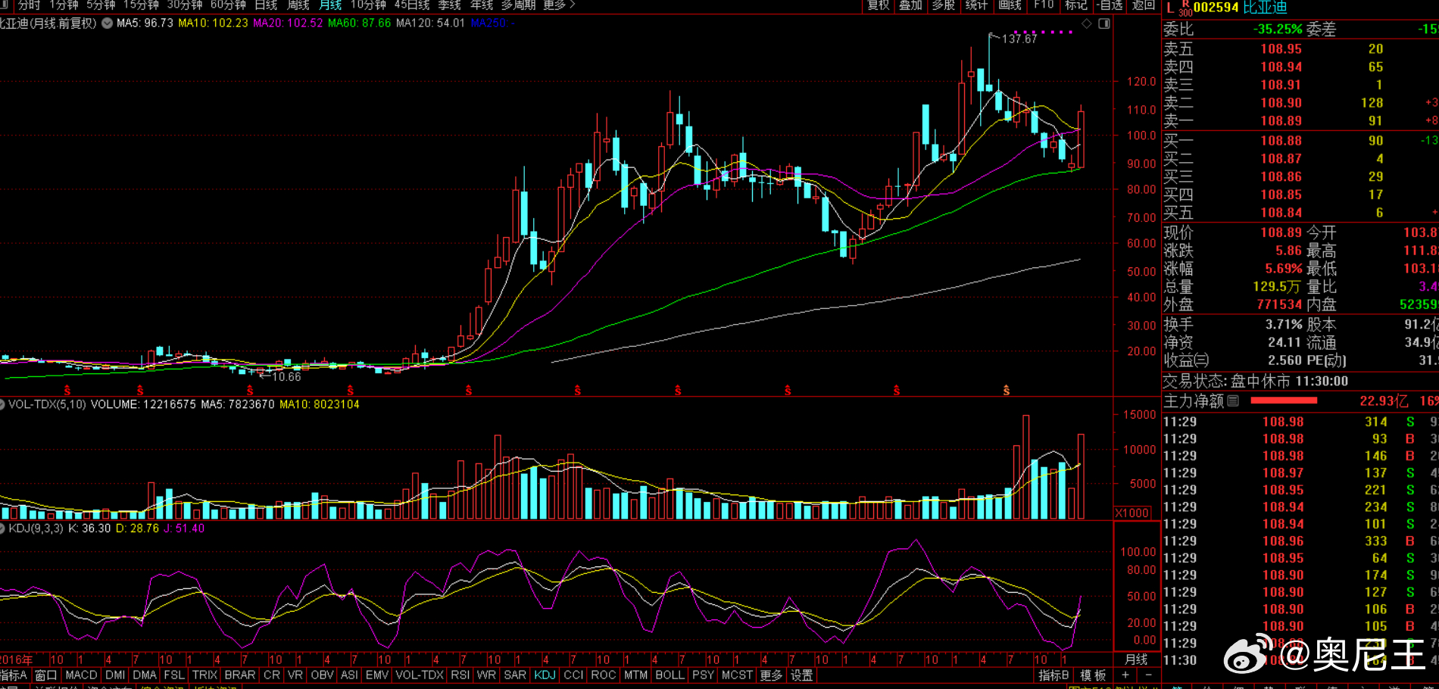The height and width of the screenshot is (689, 1439).
Task: Click the plus zoom button at chart bottom
Action: (1125, 675)
